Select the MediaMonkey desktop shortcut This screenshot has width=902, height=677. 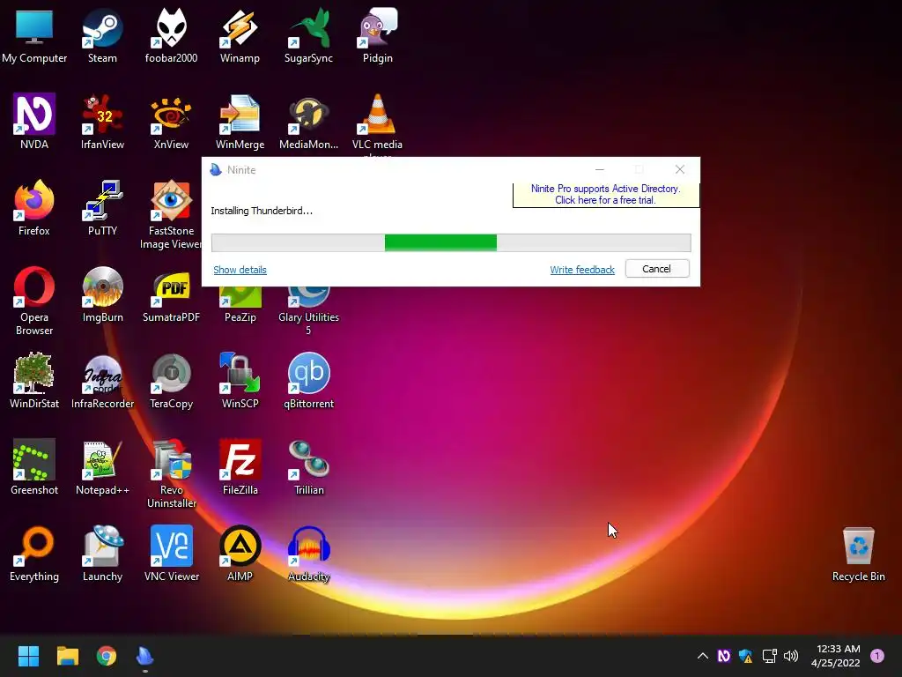pyautogui.click(x=308, y=122)
